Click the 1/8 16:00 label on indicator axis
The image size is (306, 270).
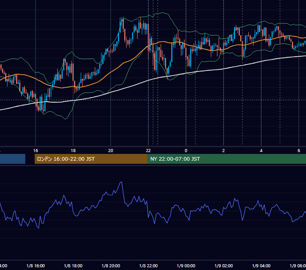36,266
